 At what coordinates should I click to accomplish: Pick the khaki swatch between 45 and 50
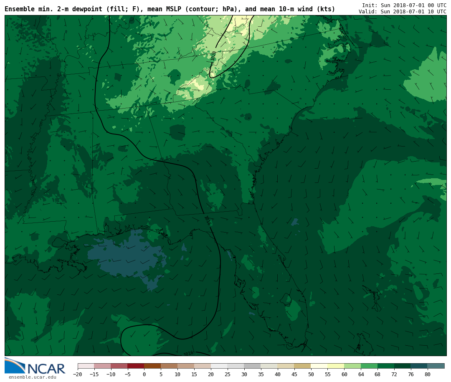pos(302,366)
